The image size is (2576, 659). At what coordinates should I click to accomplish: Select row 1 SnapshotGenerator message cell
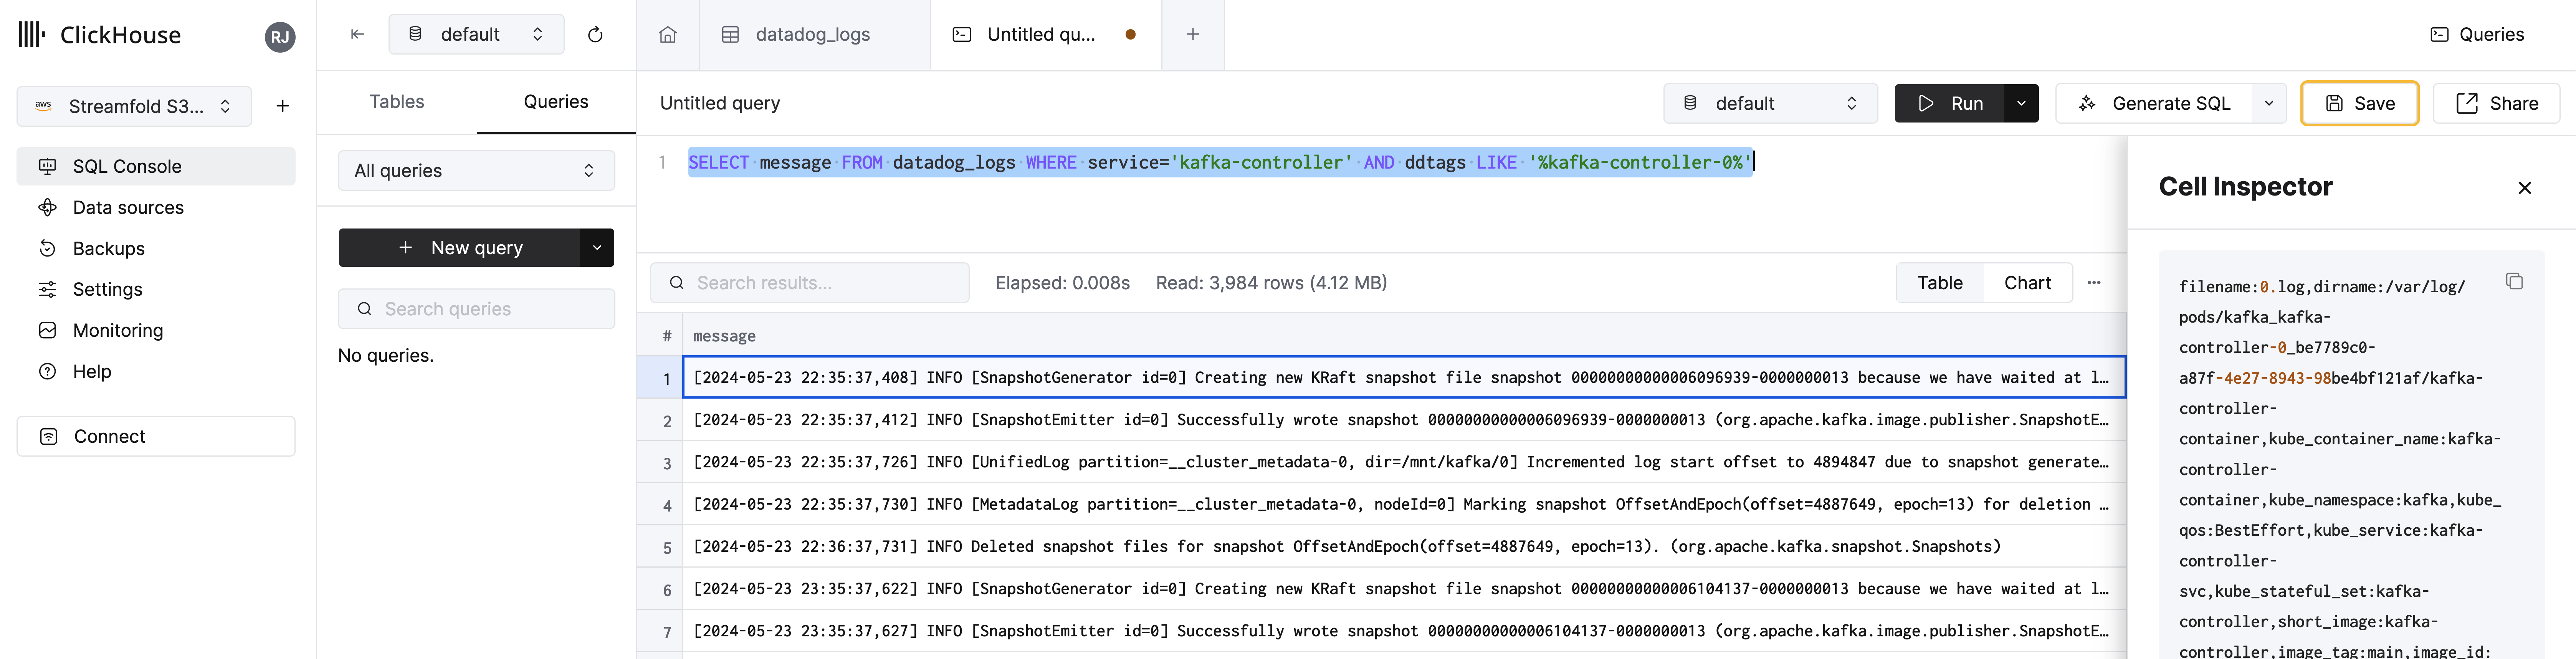point(1404,377)
